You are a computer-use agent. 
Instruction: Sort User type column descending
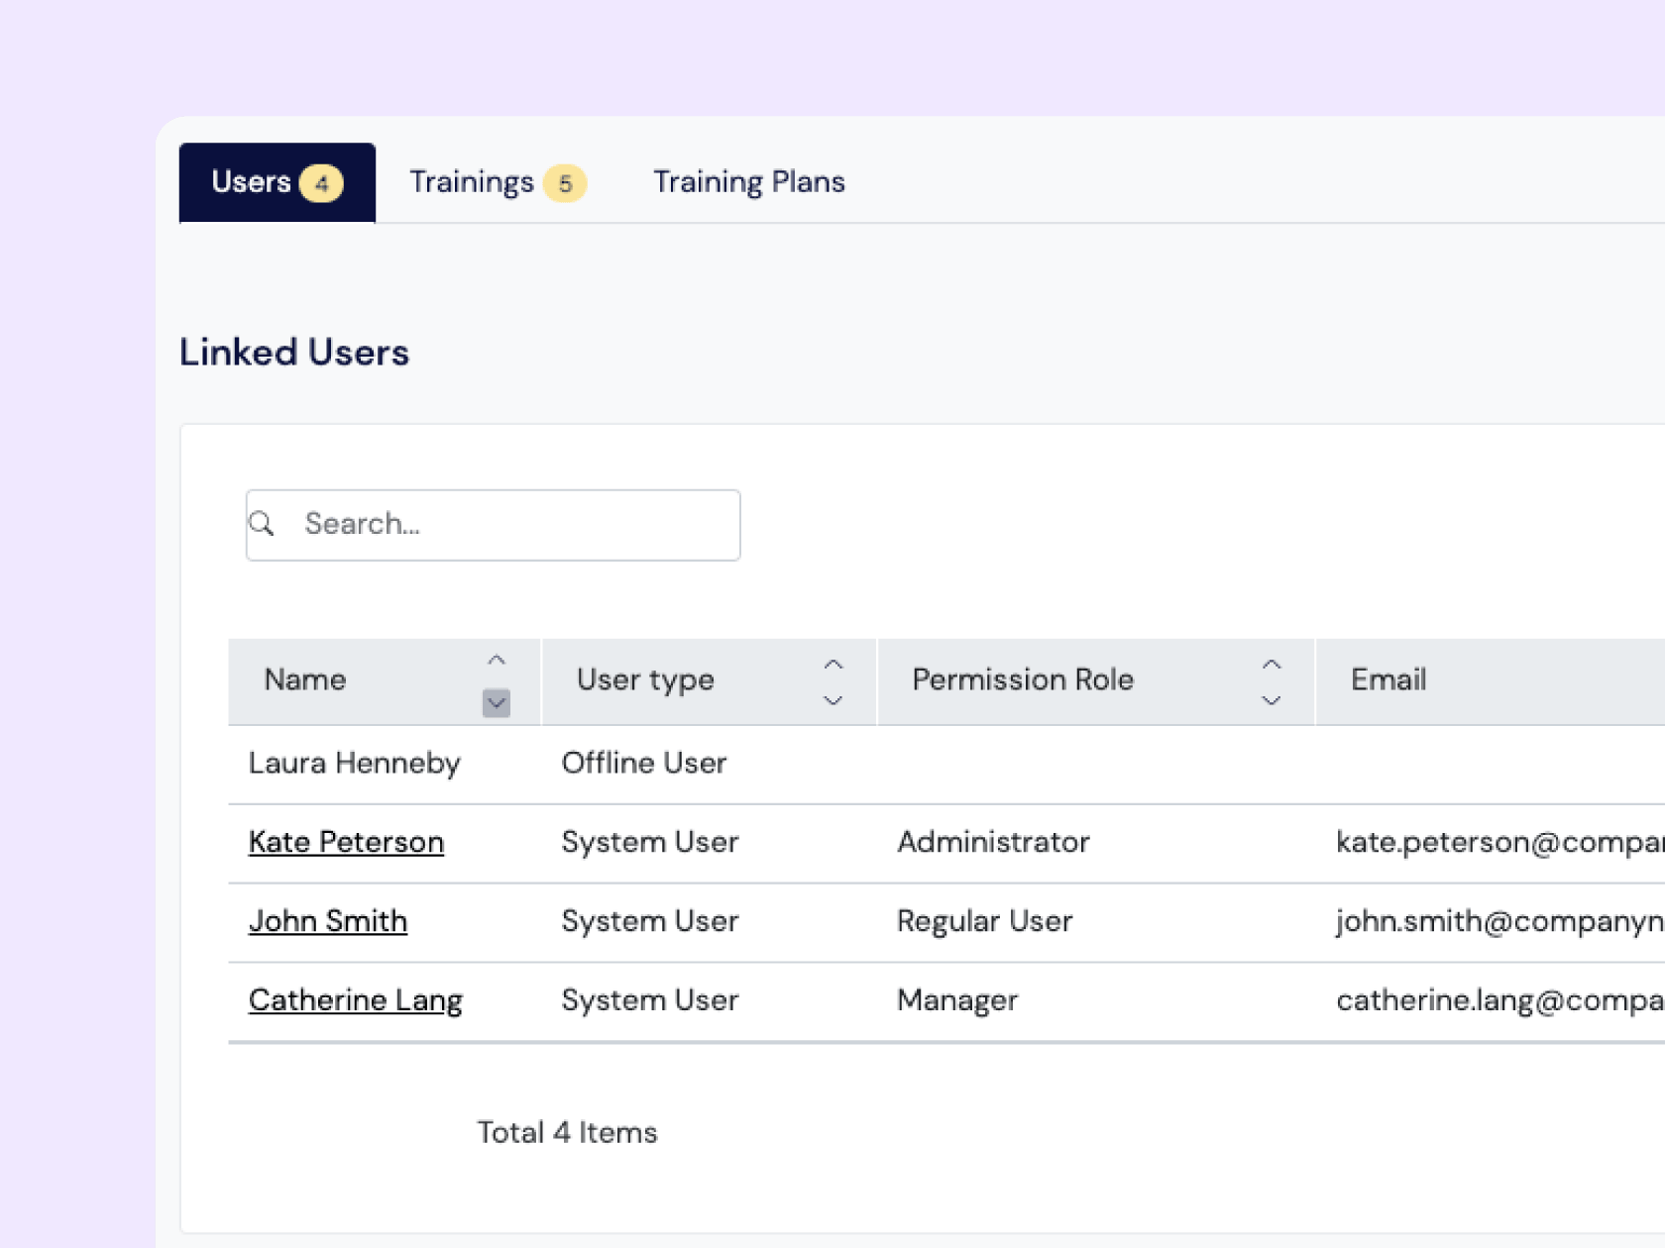pyautogui.click(x=833, y=700)
